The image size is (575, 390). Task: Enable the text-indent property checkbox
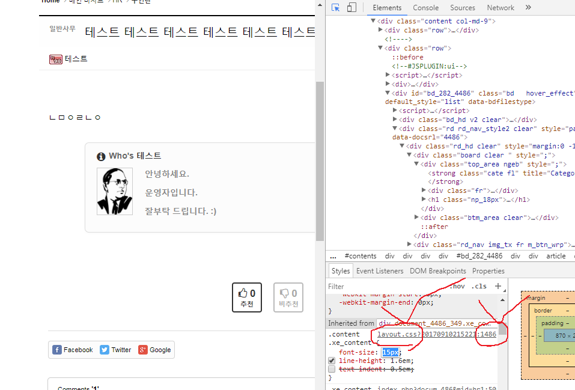click(x=331, y=369)
